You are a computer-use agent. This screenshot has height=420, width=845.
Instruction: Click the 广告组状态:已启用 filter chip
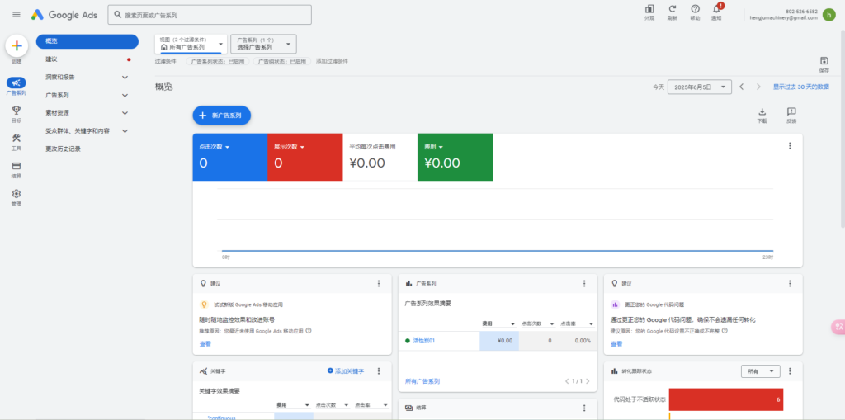282,61
